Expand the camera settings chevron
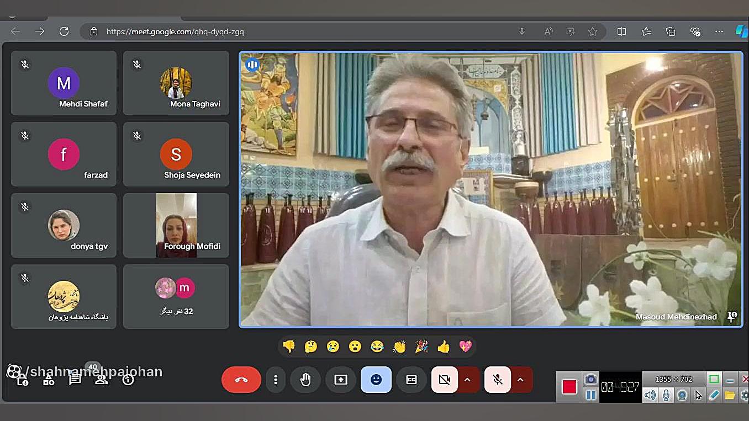Screen dimensions: 749x421 [468, 380]
